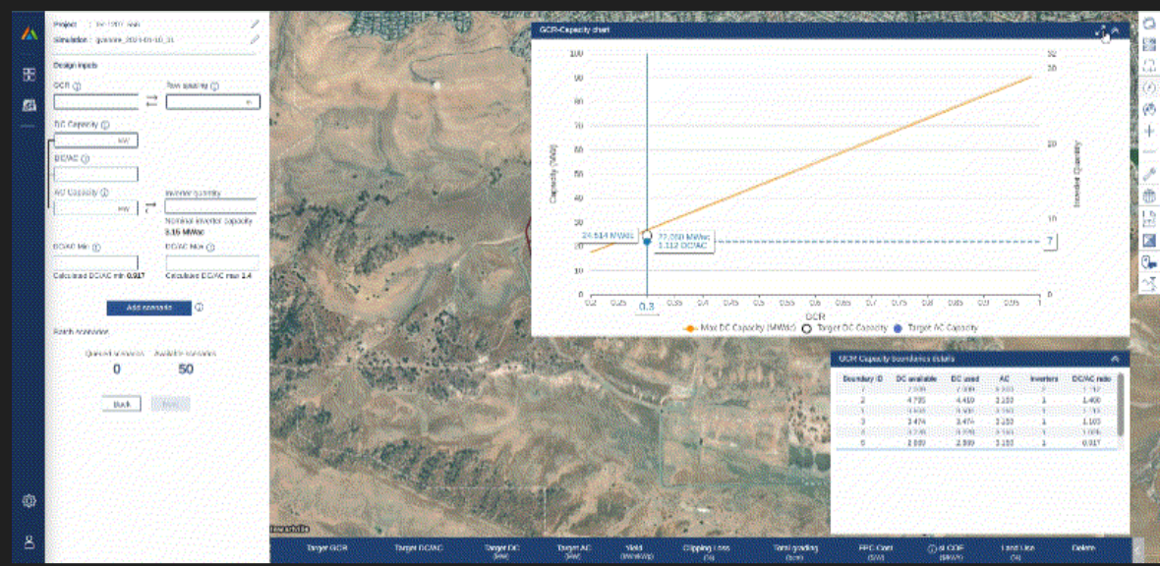The width and height of the screenshot is (1160, 566).
Task: Click the DC/AC ratio column header
Action: pos(1091,378)
